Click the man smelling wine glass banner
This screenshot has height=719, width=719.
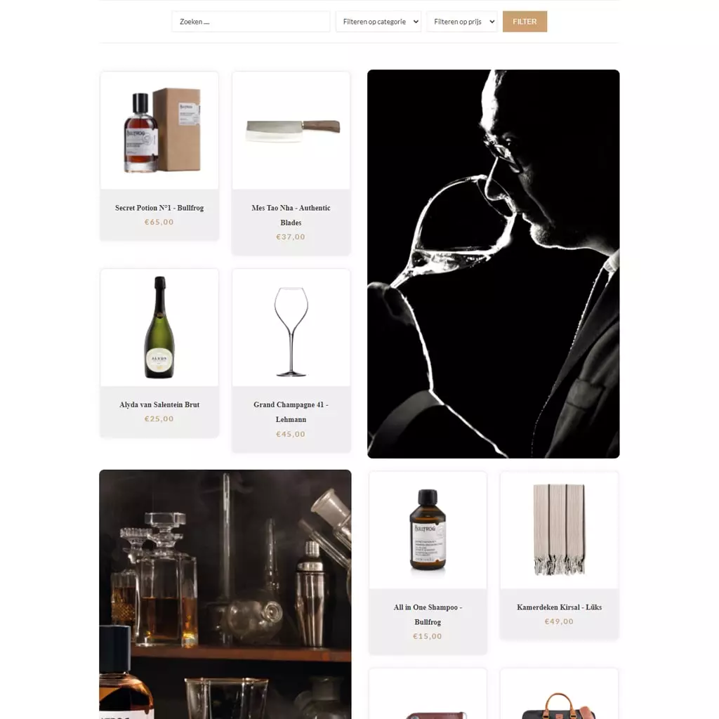(494, 264)
